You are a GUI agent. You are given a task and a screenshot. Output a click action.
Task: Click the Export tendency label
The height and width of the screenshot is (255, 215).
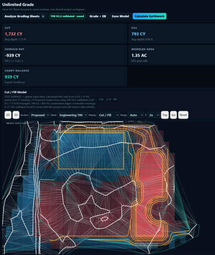[15, 82]
